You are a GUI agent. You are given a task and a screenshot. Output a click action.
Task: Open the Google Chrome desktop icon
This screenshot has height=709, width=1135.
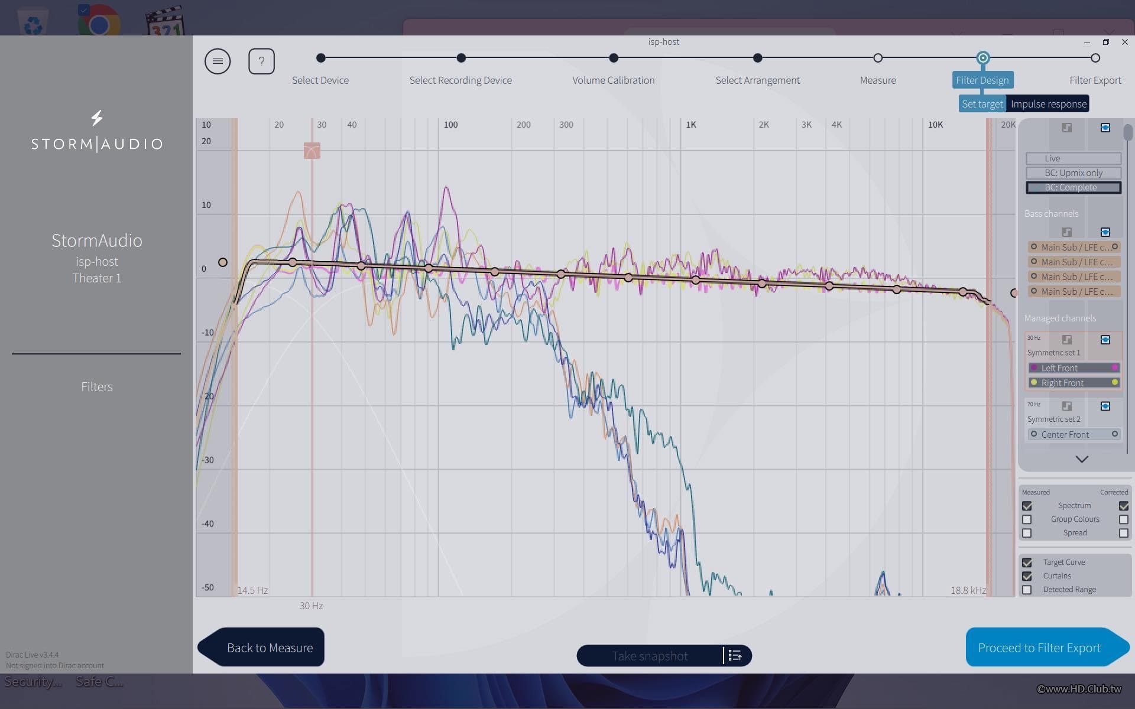tap(99, 21)
